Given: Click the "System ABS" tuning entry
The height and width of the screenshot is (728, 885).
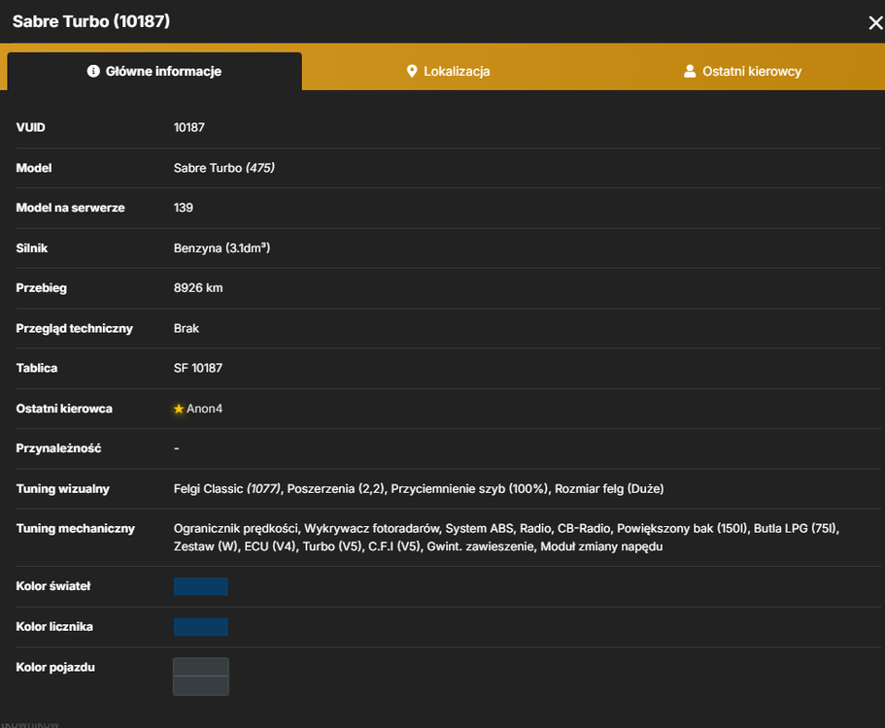Looking at the screenshot, I should click(479, 529).
